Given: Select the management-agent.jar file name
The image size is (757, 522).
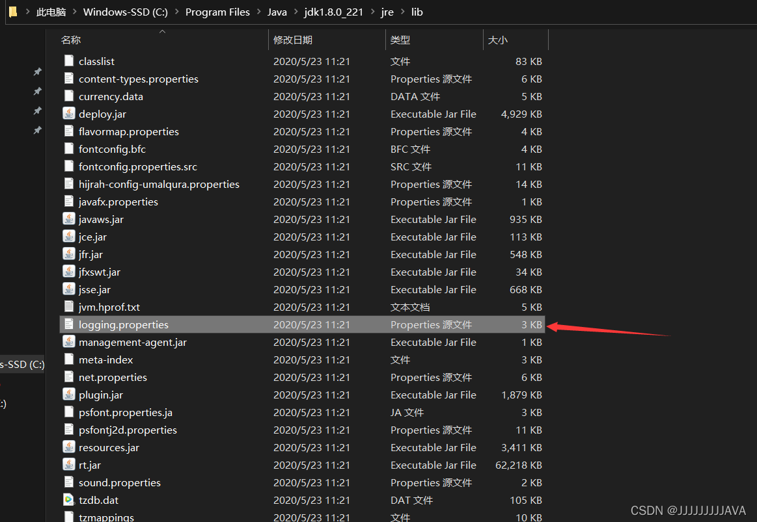Looking at the screenshot, I should [133, 342].
